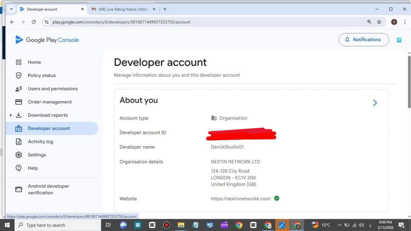Viewport: 411px width, 231px height.
Task: Select Developer account in sidebar
Action: 52,129
